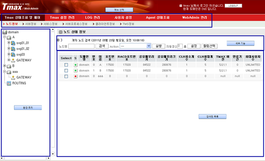
Task: Collapse node aaa in the tree
Action: (x=5, y=71)
